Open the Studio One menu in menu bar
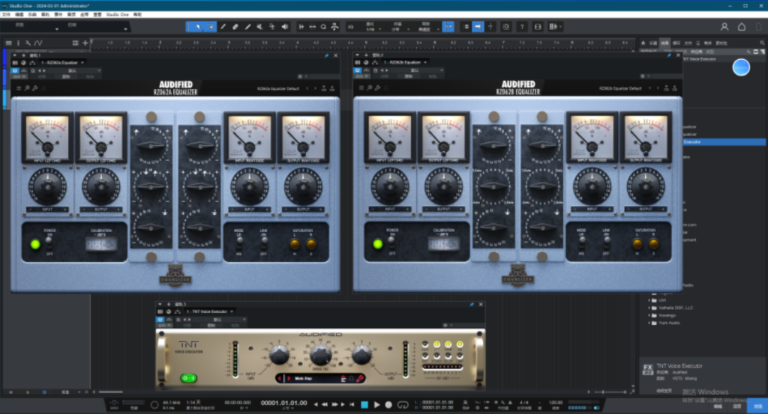The width and height of the screenshot is (768, 414). (117, 14)
